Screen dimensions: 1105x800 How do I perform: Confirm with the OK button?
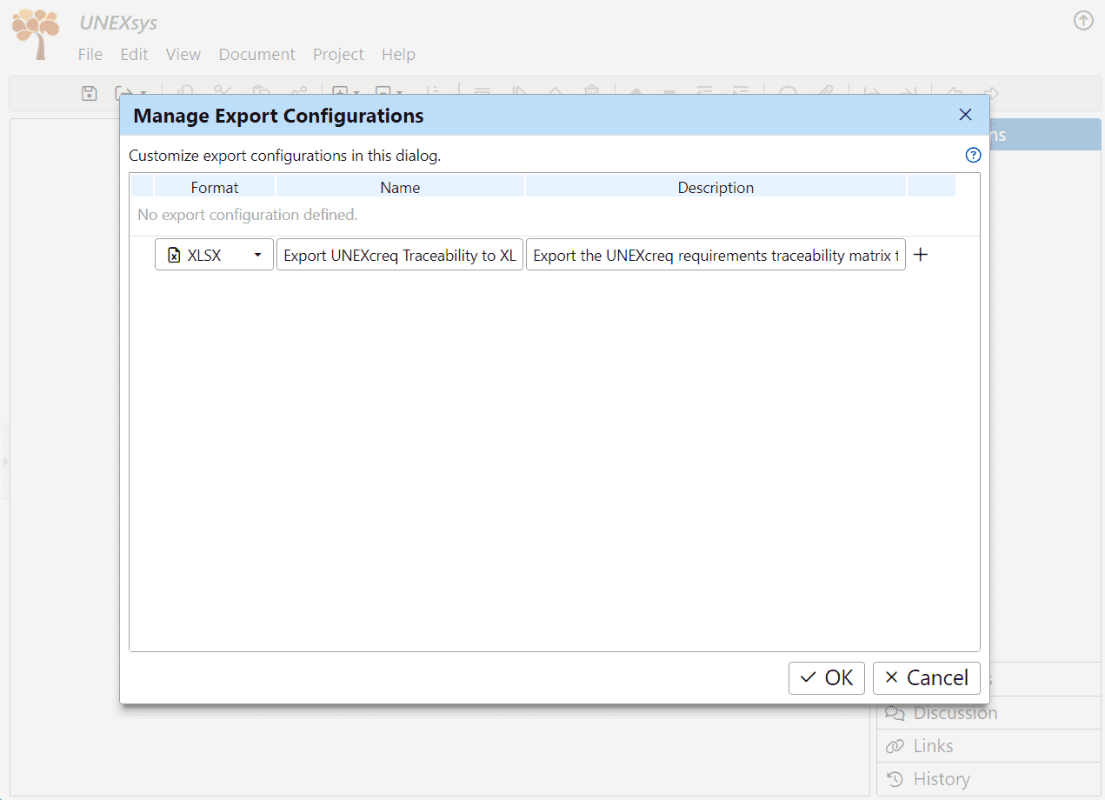[x=827, y=678]
